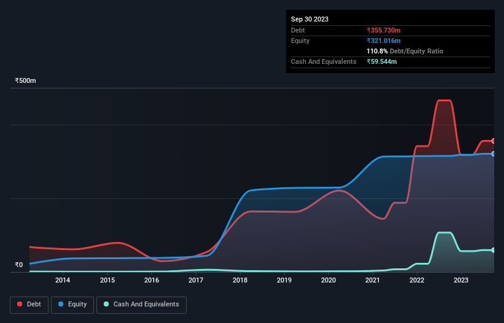Click the ₹59.544m cash value
This screenshot has height=323, width=504.
382,61
